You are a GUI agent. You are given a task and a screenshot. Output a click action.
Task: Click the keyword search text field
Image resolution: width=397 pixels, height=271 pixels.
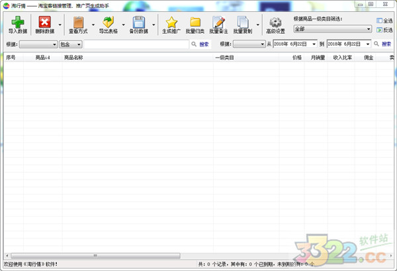tap(136, 44)
